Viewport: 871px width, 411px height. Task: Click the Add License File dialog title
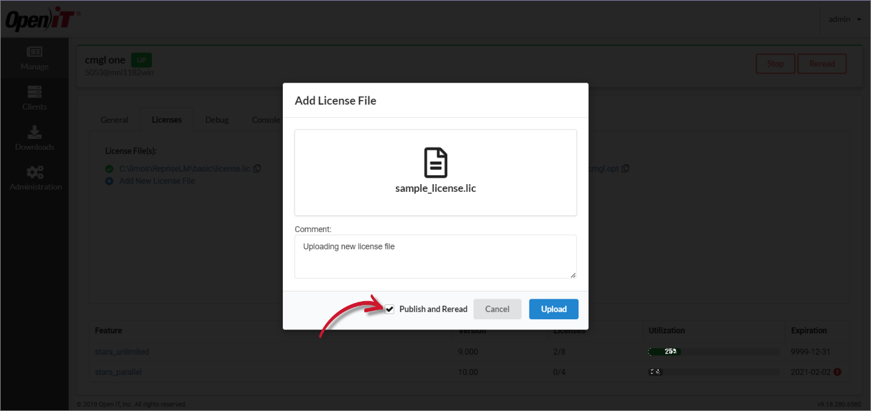coord(335,101)
